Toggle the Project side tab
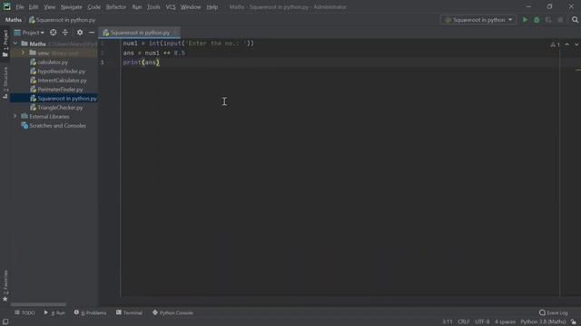This screenshot has height=326, width=581. (x=5, y=43)
